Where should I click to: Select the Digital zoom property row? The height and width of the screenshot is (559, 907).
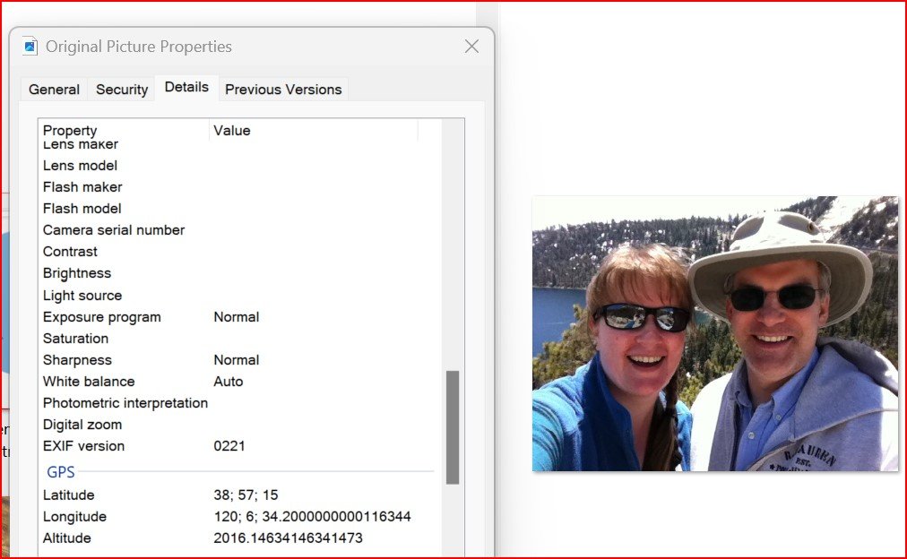pyautogui.click(x=82, y=425)
